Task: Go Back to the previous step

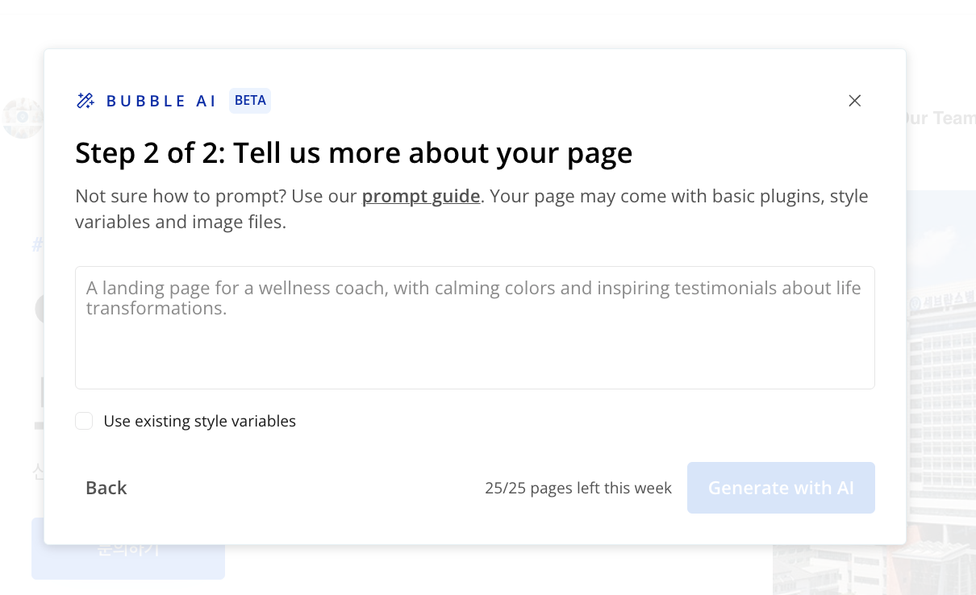Action: click(x=106, y=488)
